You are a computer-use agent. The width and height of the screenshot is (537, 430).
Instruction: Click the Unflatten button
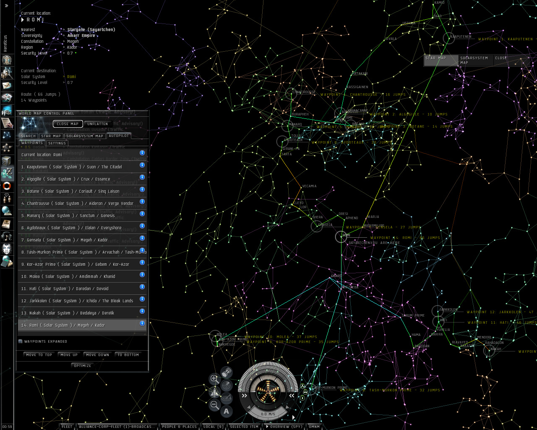[x=98, y=124]
